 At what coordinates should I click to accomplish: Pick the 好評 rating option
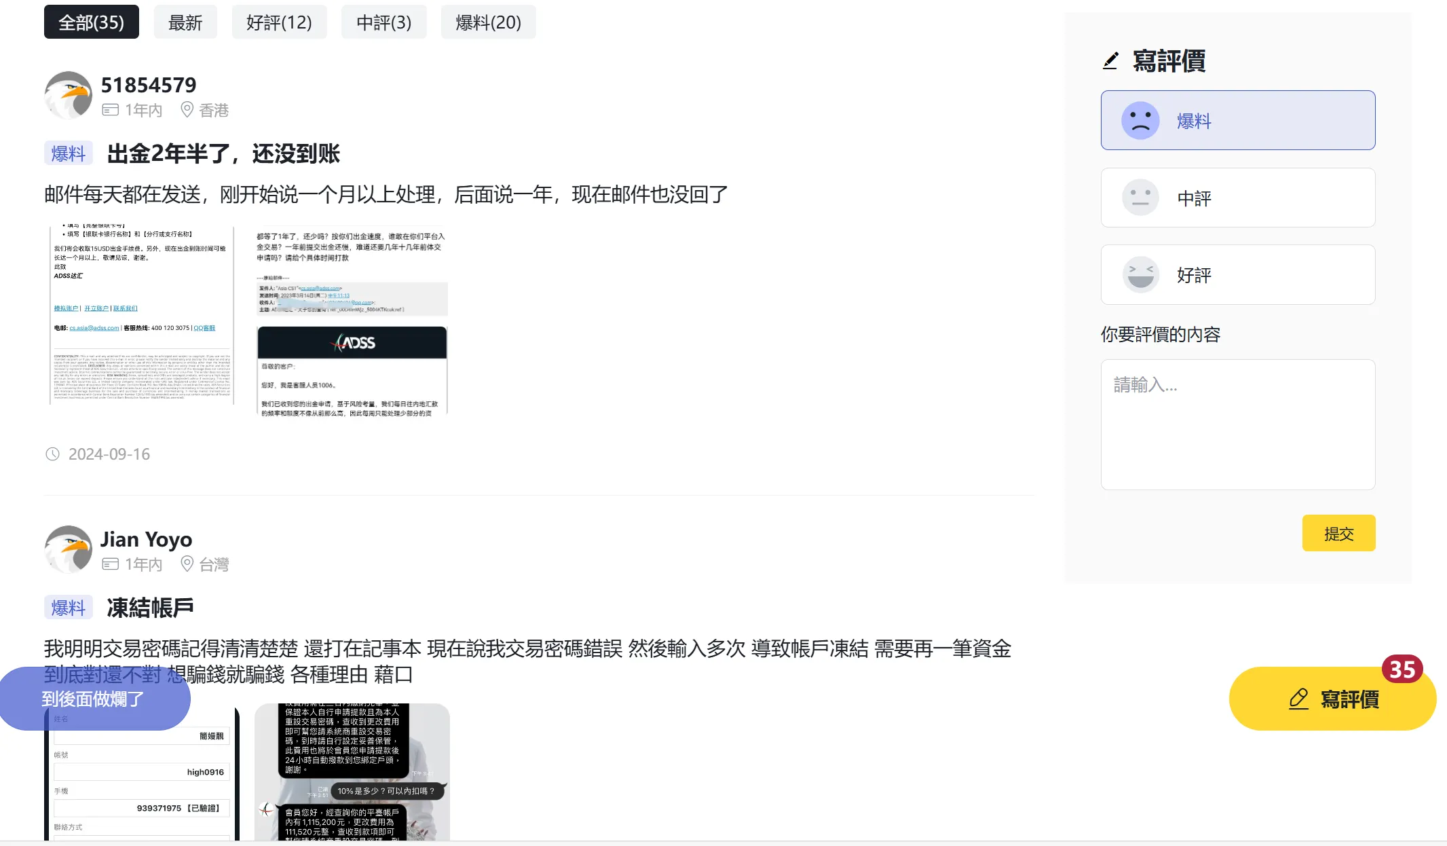click(x=1238, y=275)
